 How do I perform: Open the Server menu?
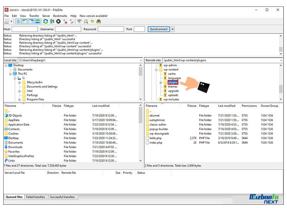tap(46, 16)
